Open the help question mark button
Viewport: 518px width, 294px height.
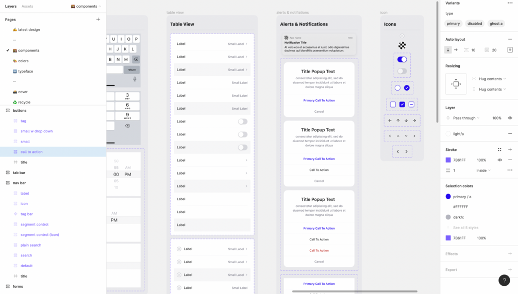point(504,280)
